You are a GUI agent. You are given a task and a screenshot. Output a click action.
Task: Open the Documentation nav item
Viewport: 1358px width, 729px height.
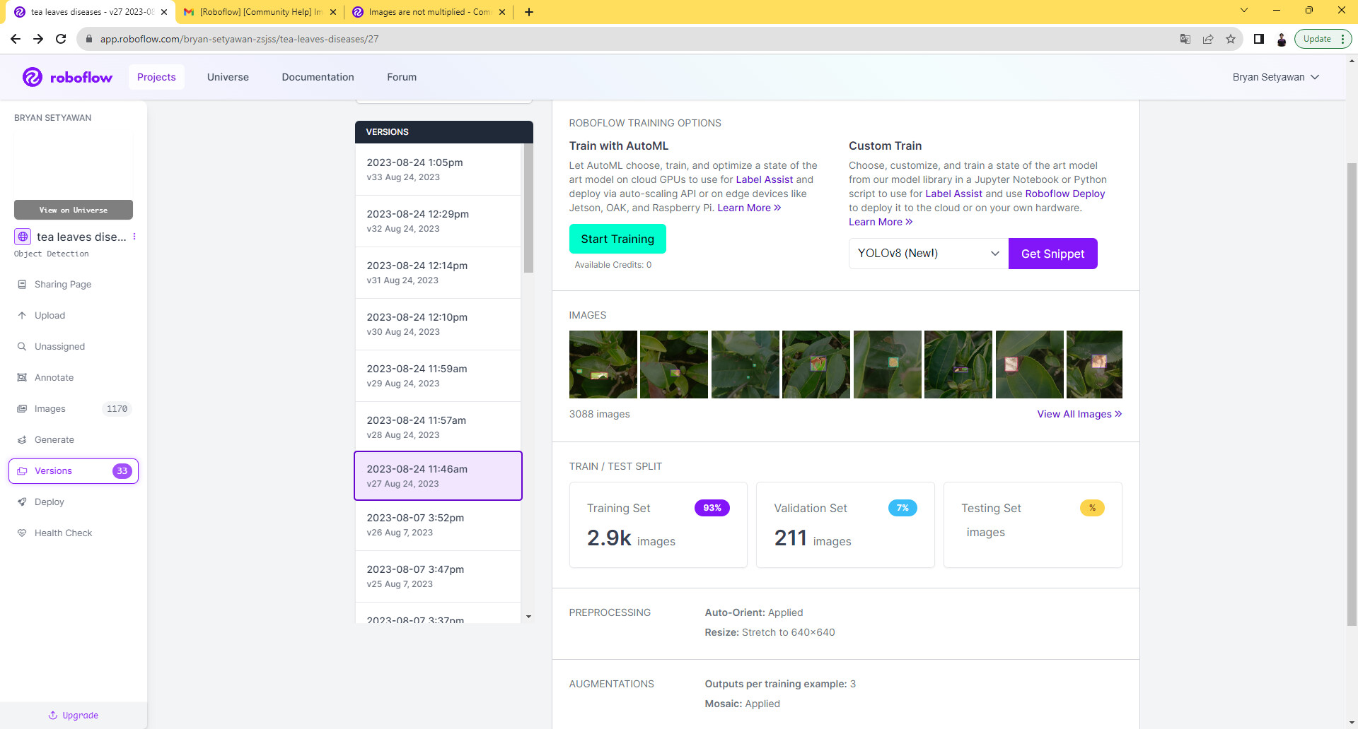click(x=318, y=77)
